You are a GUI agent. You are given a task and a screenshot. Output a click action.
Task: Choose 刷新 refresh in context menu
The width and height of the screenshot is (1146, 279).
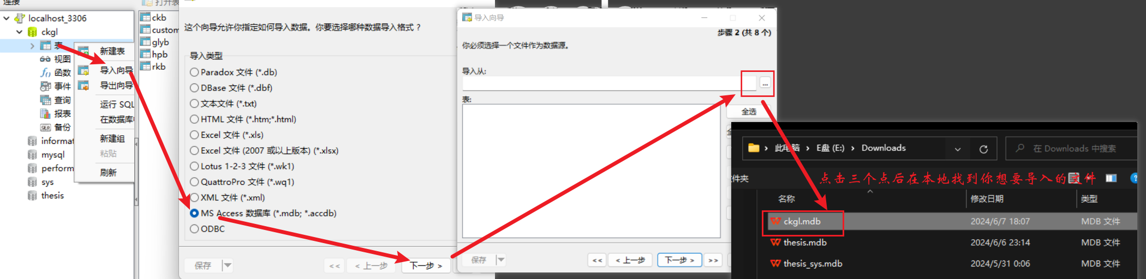pos(108,173)
